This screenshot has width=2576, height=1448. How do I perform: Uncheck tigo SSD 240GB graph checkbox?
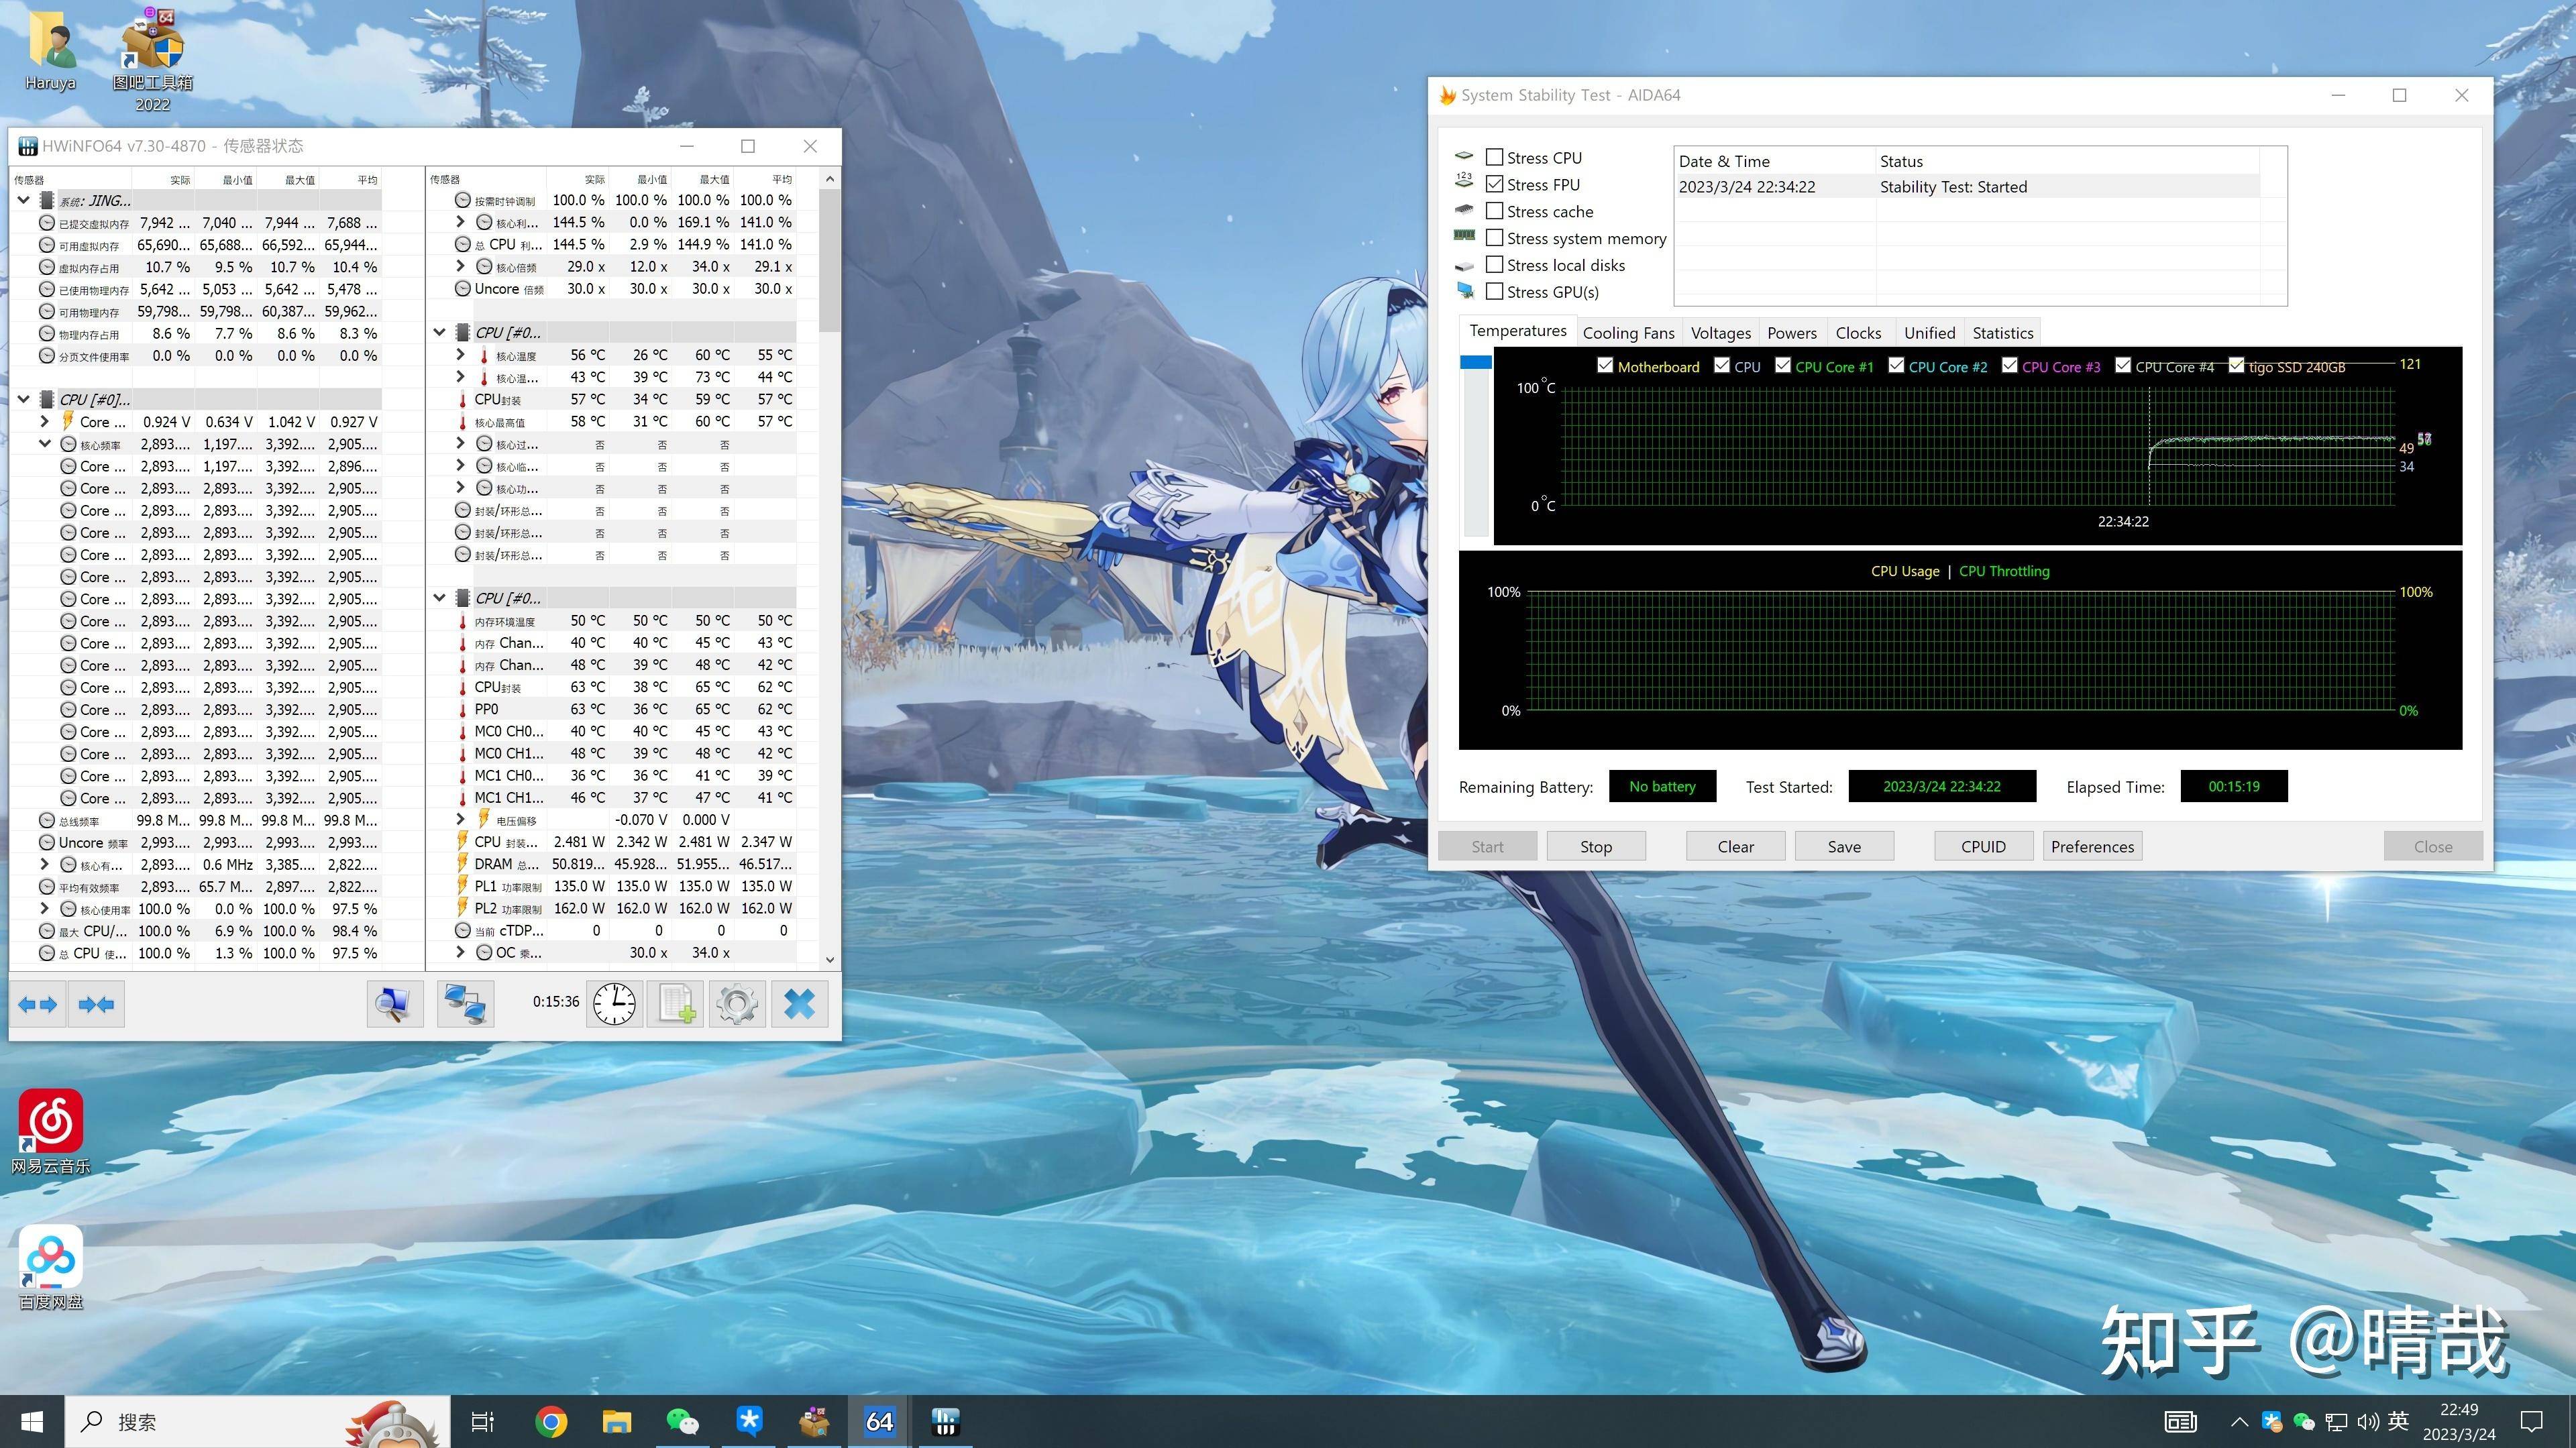pos(2236,366)
